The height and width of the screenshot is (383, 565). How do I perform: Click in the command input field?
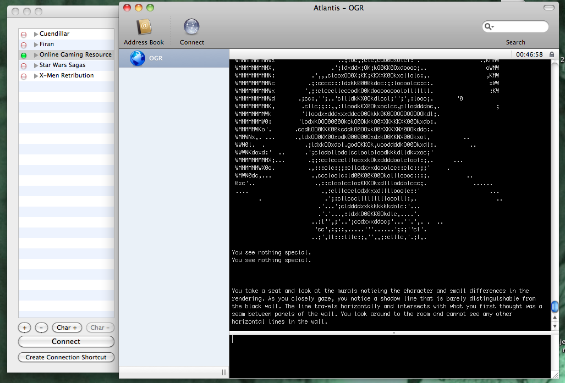[x=390, y=356]
